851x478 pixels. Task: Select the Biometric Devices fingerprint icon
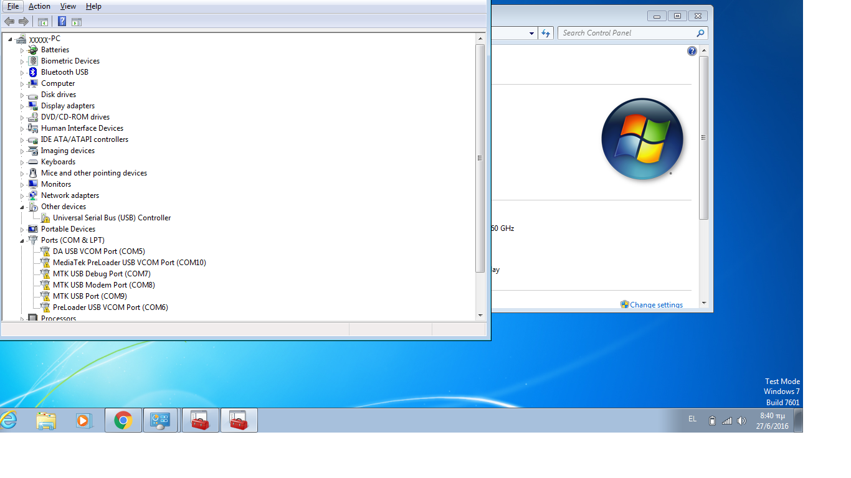[33, 61]
